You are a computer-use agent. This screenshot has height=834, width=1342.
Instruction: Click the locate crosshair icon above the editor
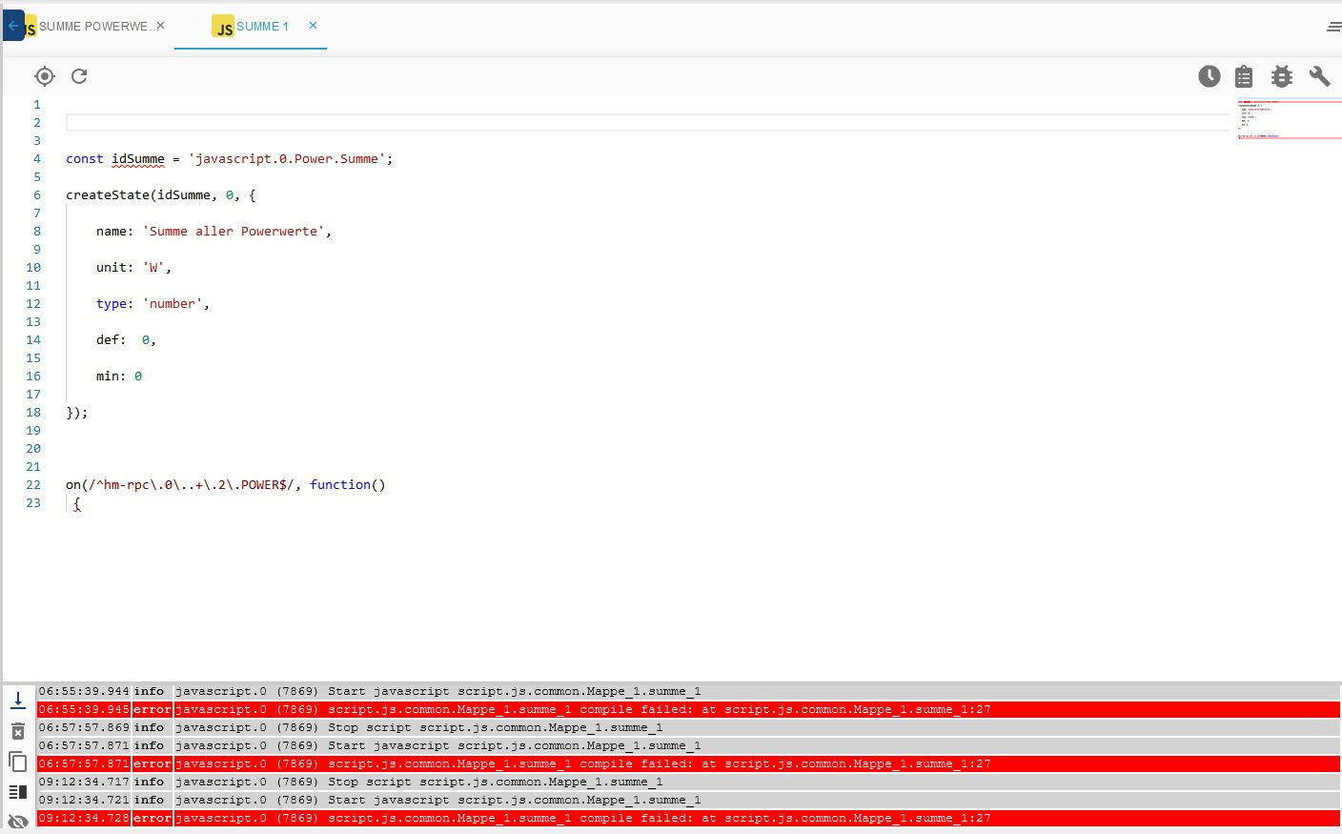coord(44,76)
